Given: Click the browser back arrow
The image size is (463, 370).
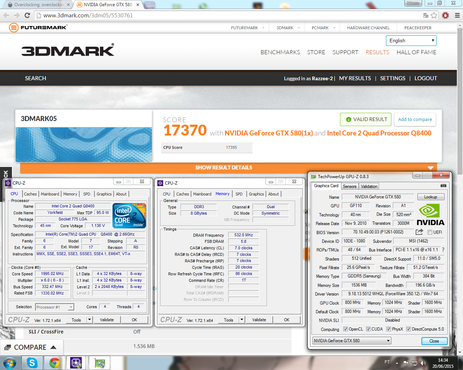Looking at the screenshot, I should 6,15.
